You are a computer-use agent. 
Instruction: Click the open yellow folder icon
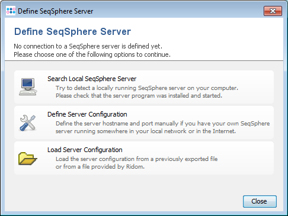tap(28, 159)
